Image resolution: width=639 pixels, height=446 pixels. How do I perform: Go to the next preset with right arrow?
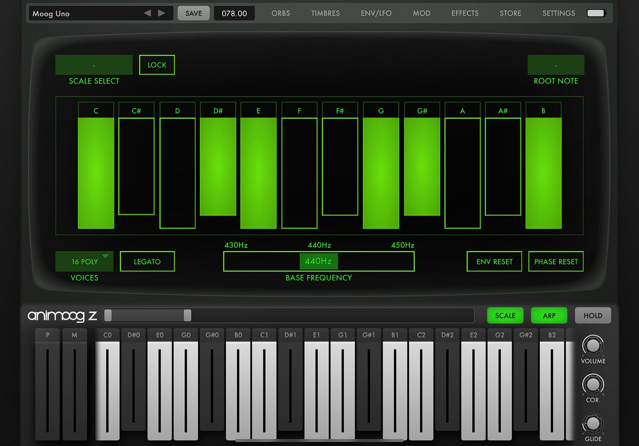(x=162, y=13)
